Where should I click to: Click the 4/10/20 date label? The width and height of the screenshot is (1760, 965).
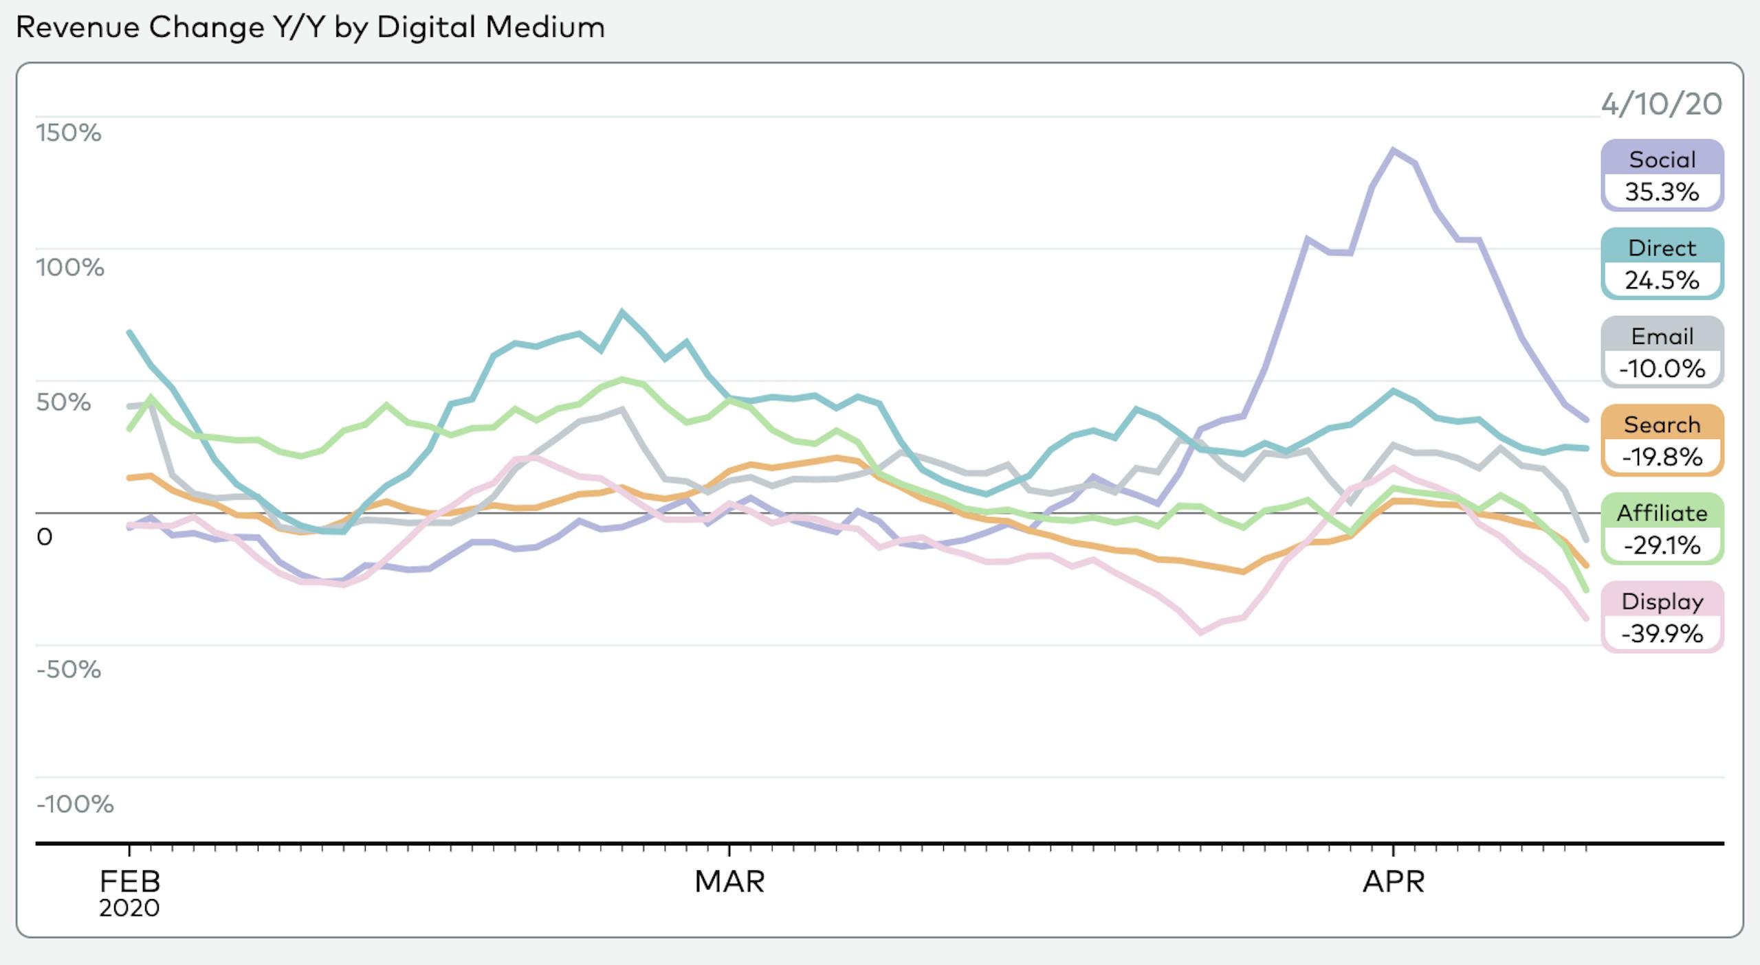tap(1661, 104)
